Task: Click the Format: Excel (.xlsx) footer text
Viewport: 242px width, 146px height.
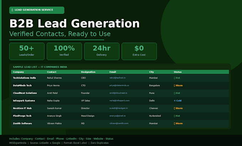Action: coord(75,143)
